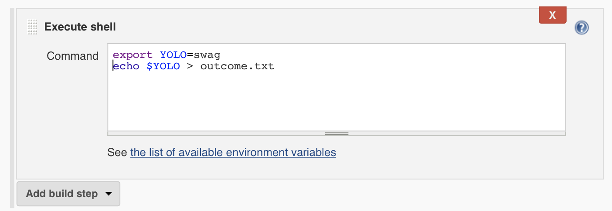Screen dimensions: 612x211
Task: Click YOLO variable name after export
Action: (x=173, y=55)
